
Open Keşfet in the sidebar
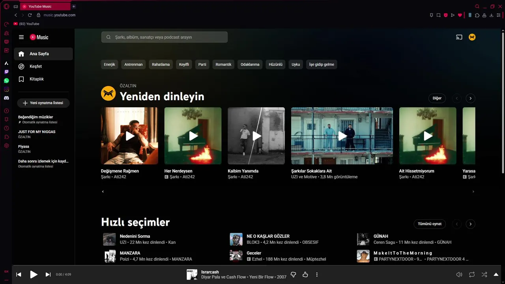coord(43,66)
